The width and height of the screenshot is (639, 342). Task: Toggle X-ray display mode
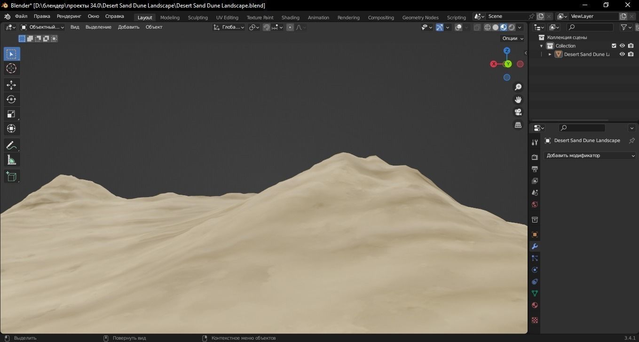tap(477, 27)
